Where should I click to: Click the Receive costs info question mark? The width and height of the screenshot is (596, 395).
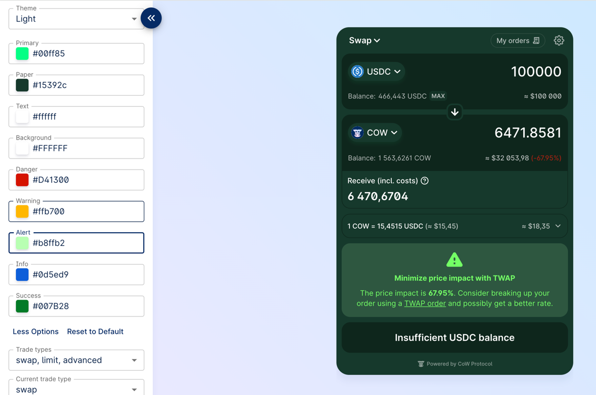(425, 180)
